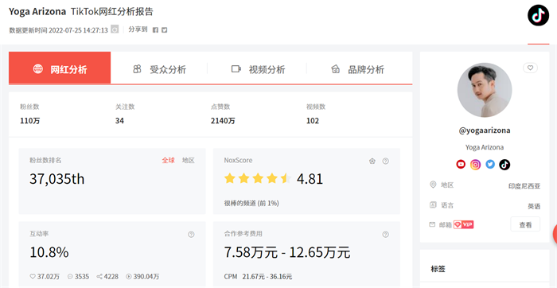Click region value 印度尼西亚
557x288 pixels.
tap(524, 186)
